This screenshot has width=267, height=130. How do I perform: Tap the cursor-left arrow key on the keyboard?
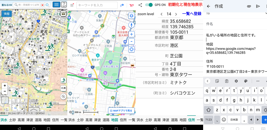click(x=251, y=120)
